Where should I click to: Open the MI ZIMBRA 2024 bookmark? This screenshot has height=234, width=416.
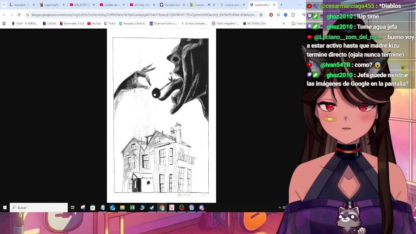click(254, 23)
